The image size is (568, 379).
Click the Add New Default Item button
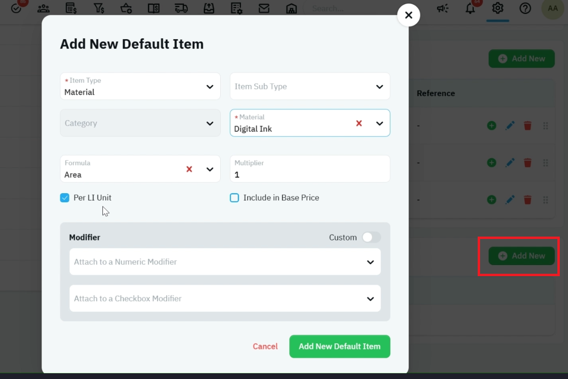(x=340, y=347)
